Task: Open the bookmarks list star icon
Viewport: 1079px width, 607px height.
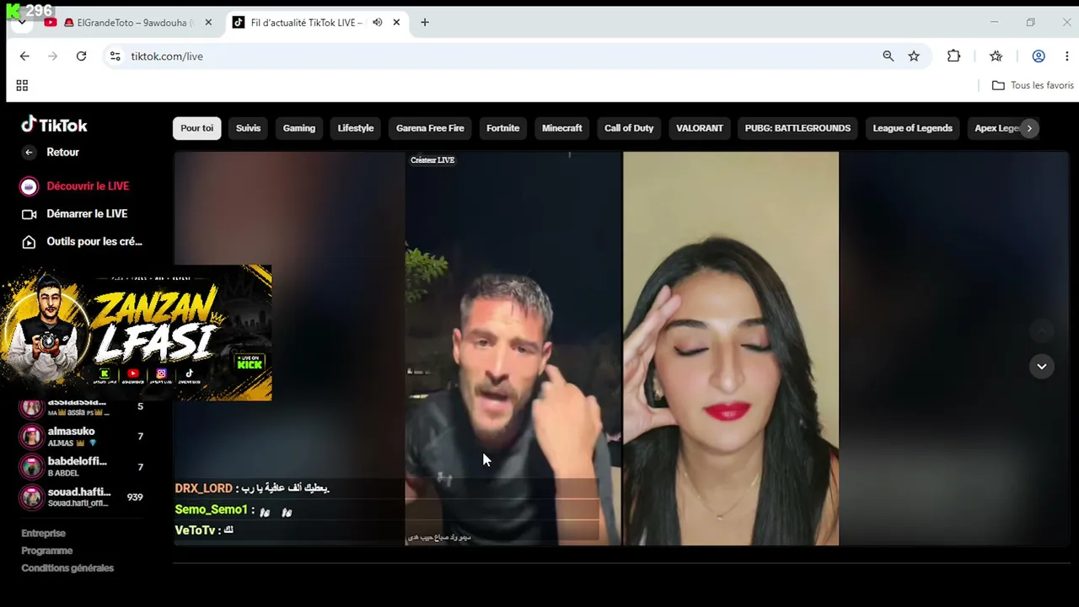Action: [996, 56]
